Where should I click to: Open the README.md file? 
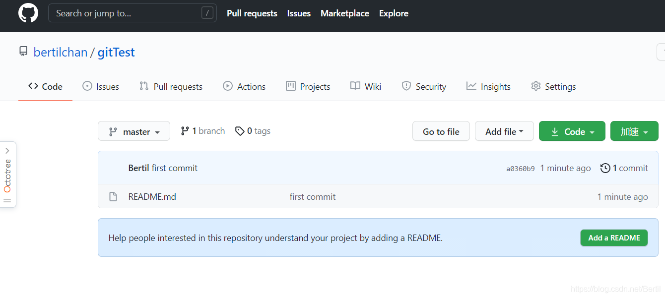click(152, 197)
